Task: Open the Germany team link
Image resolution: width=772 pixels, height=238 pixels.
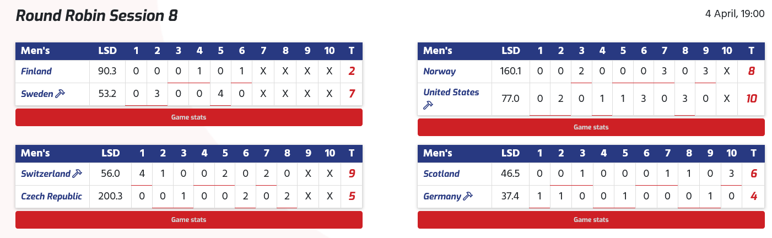Action: click(442, 196)
